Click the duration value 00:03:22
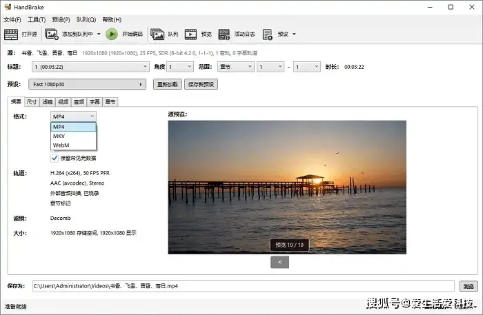483x315 pixels. pos(354,67)
